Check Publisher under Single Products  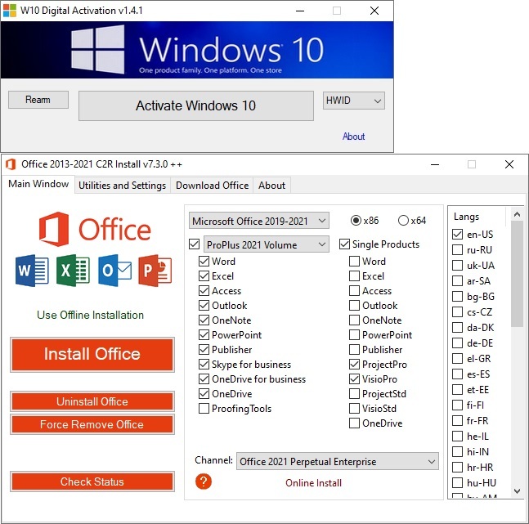[x=354, y=350]
